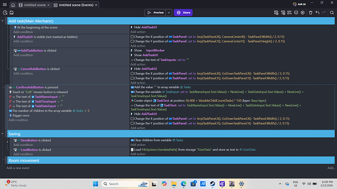Save the project with the floppy icon
Viewport: 337px width, 189px height.
[12, 13]
